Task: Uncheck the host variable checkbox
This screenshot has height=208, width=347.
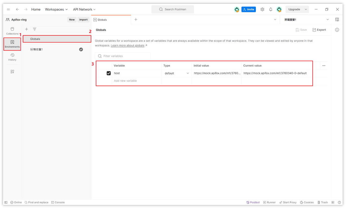Action: pyautogui.click(x=109, y=73)
